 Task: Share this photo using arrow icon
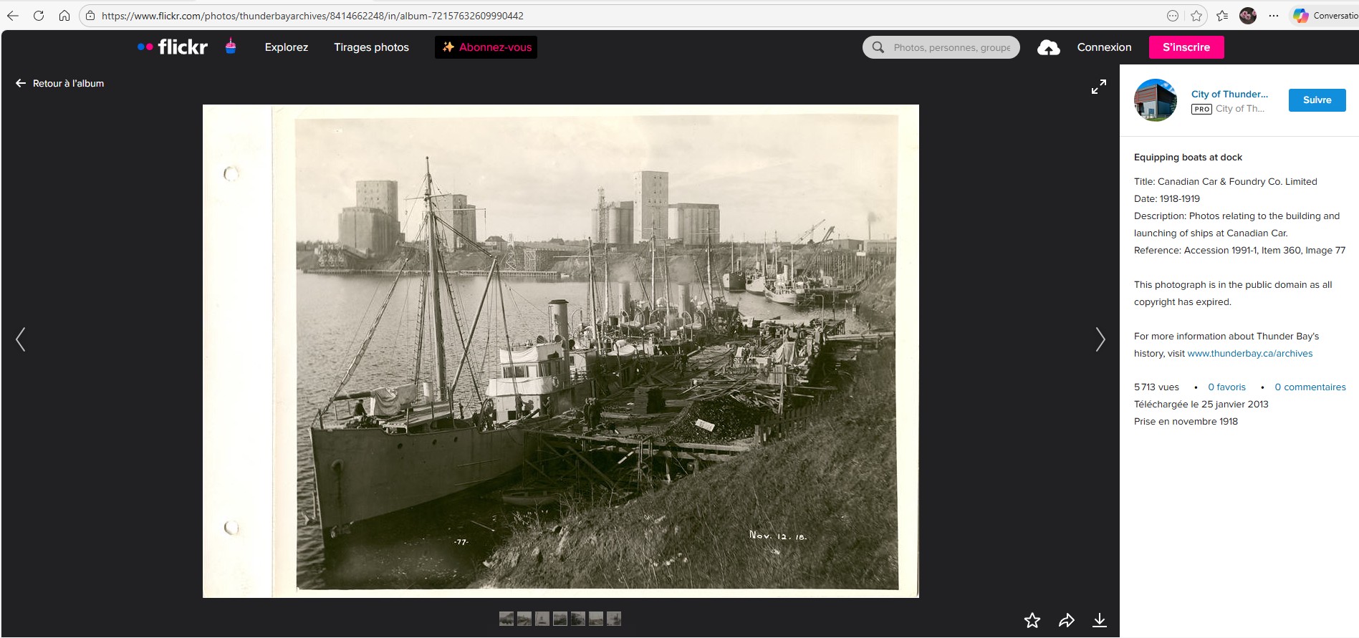1066,620
